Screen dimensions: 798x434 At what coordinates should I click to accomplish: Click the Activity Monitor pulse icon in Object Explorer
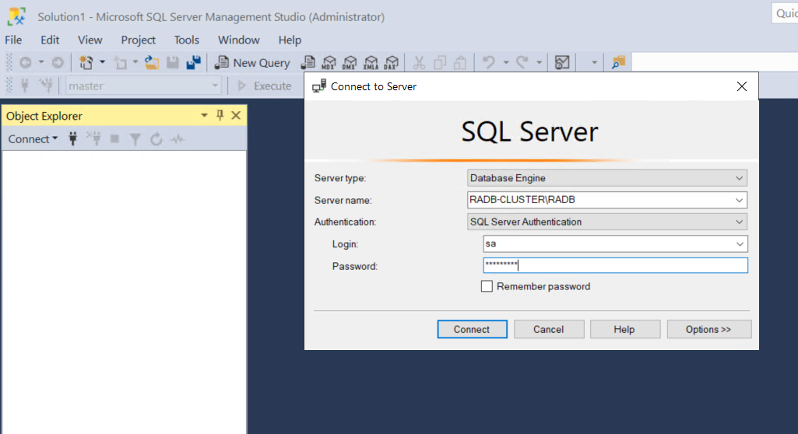[177, 138]
